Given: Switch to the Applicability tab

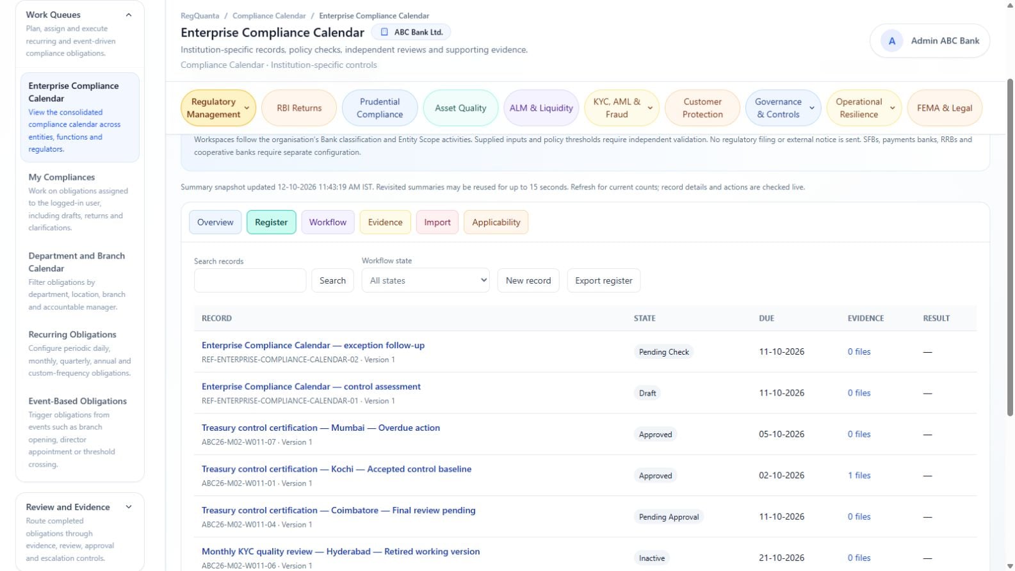Looking at the screenshot, I should pos(496,222).
